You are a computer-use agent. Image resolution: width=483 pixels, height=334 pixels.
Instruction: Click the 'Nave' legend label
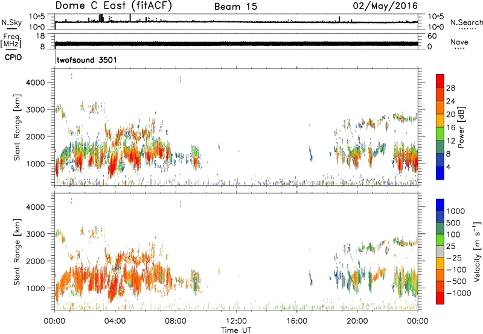(459, 42)
